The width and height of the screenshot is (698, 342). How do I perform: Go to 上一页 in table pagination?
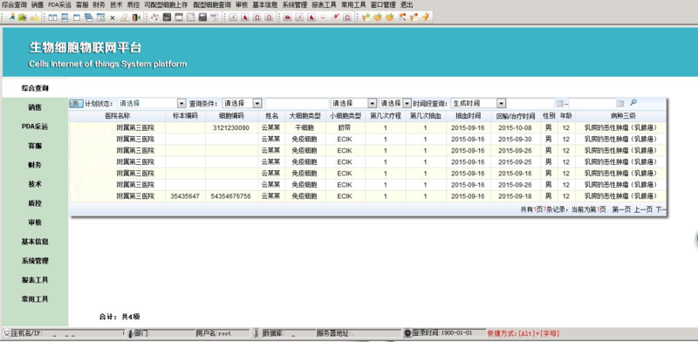pyautogui.click(x=643, y=209)
